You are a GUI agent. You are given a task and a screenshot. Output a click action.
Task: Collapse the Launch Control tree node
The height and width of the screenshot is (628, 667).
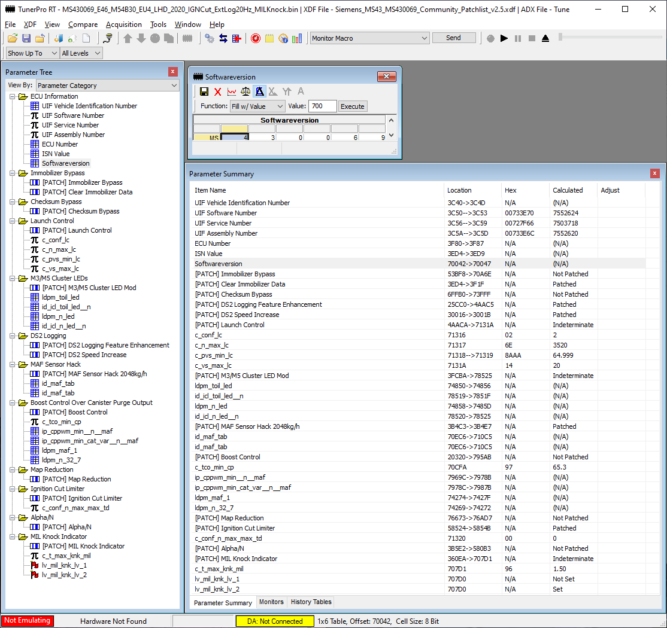[13, 221]
